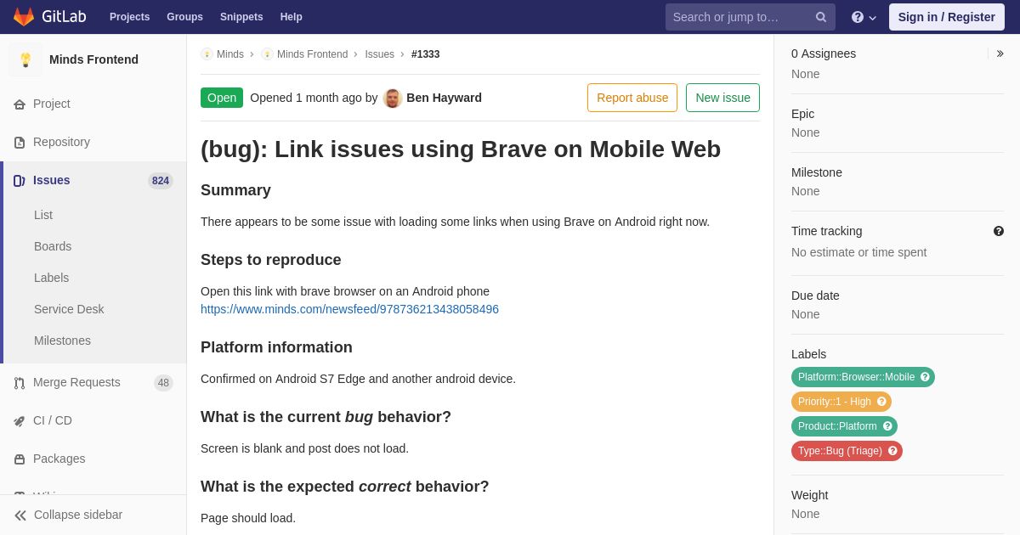The image size is (1020, 535).
Task: Click the Minds Frontend lightbulb avatar
Action: point(25,59)
